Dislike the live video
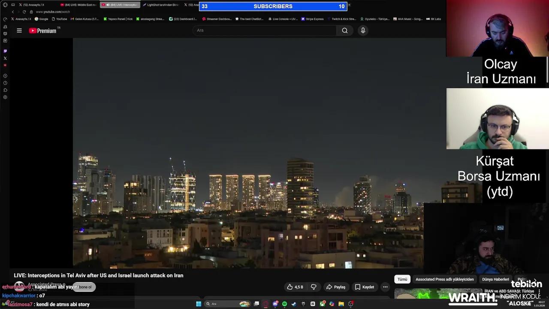Screen dimensions: 549x309 [314, 287]
